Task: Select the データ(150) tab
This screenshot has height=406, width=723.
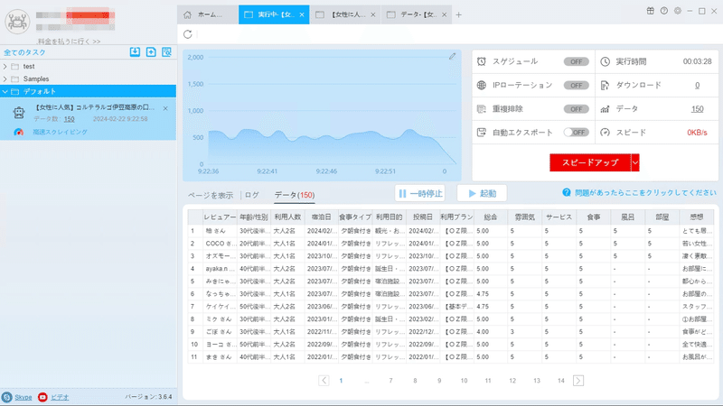Action: coord(295,195)
